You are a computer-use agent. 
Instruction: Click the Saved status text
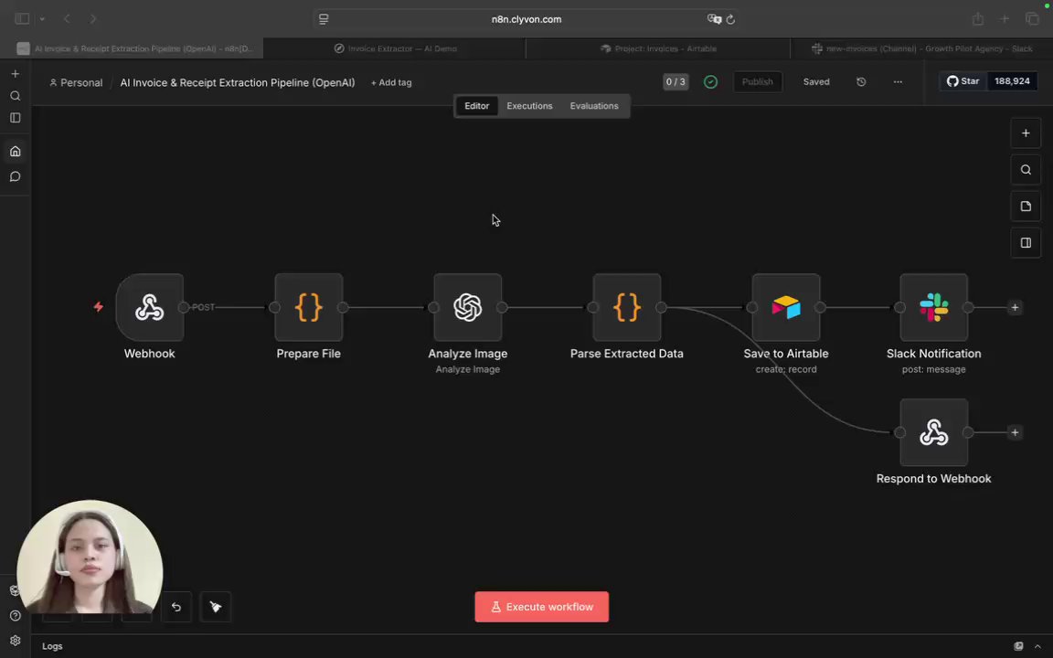pos(816,82)
